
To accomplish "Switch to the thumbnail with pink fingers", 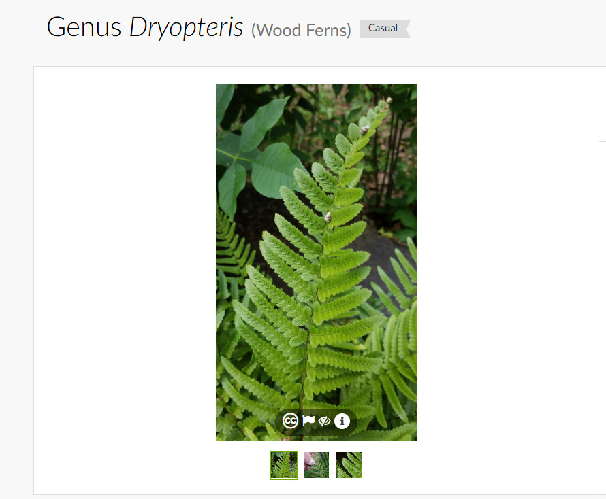I will click(316, 465).
